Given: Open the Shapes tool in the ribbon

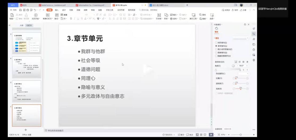Looking at the screenshot, I should pos(166,15).
